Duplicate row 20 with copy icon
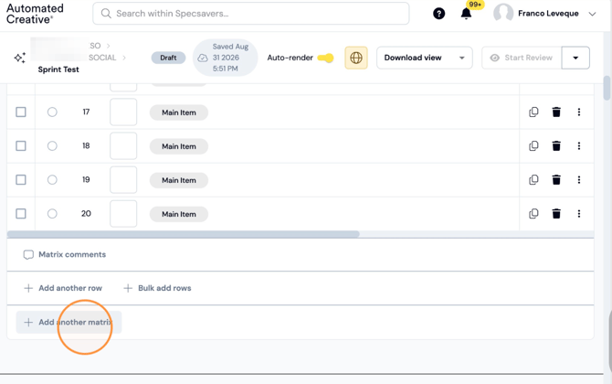 [533, 214]
